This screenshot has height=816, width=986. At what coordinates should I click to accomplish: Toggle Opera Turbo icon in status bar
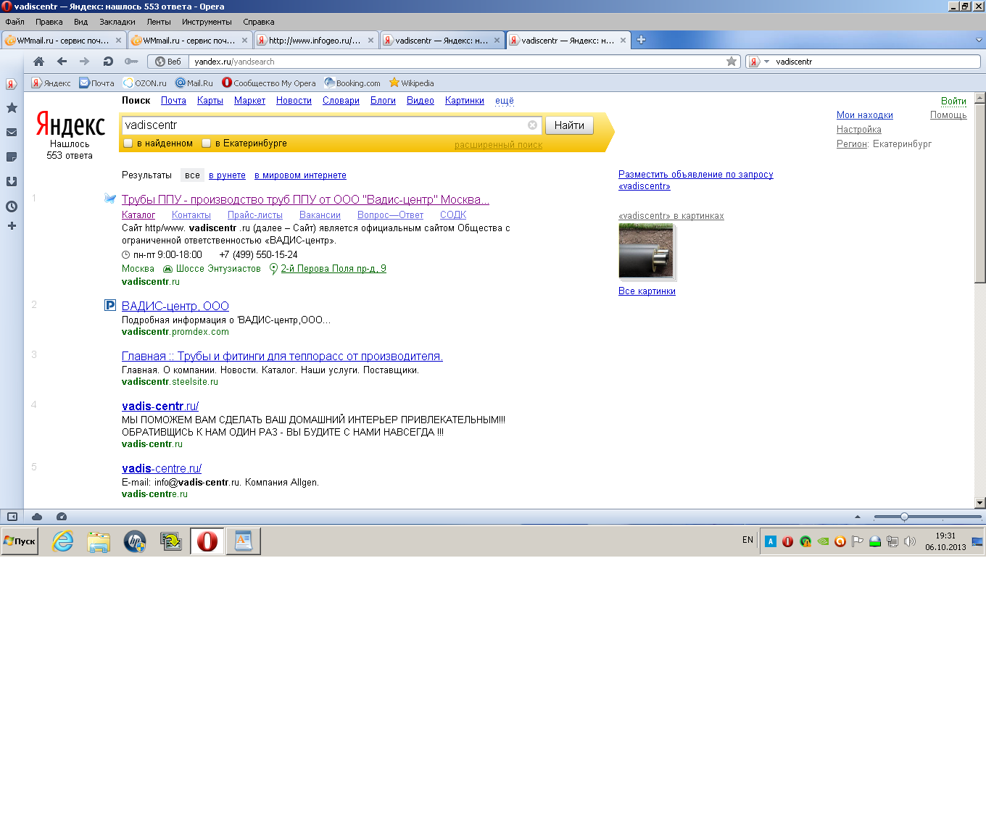click(x=62, y=517)
